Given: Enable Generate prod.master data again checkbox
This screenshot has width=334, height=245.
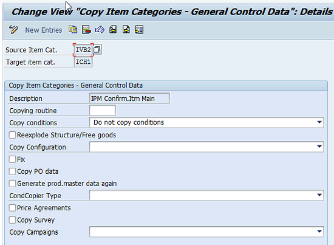Looking at the screenshot, I should tap(12, 184).
